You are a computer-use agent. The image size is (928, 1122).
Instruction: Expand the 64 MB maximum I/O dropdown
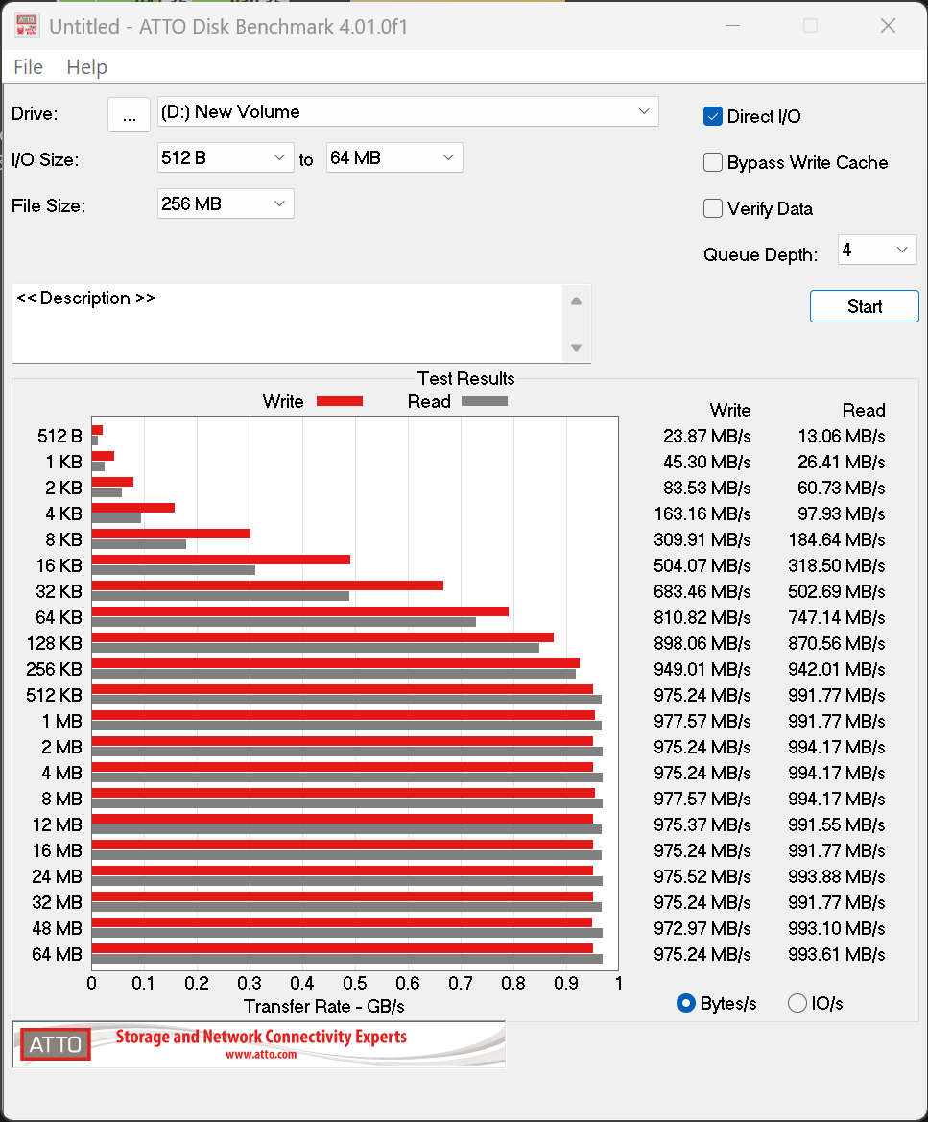[394, 157]
